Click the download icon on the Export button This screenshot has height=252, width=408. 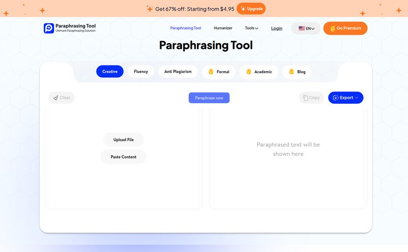tap(336, 98)
